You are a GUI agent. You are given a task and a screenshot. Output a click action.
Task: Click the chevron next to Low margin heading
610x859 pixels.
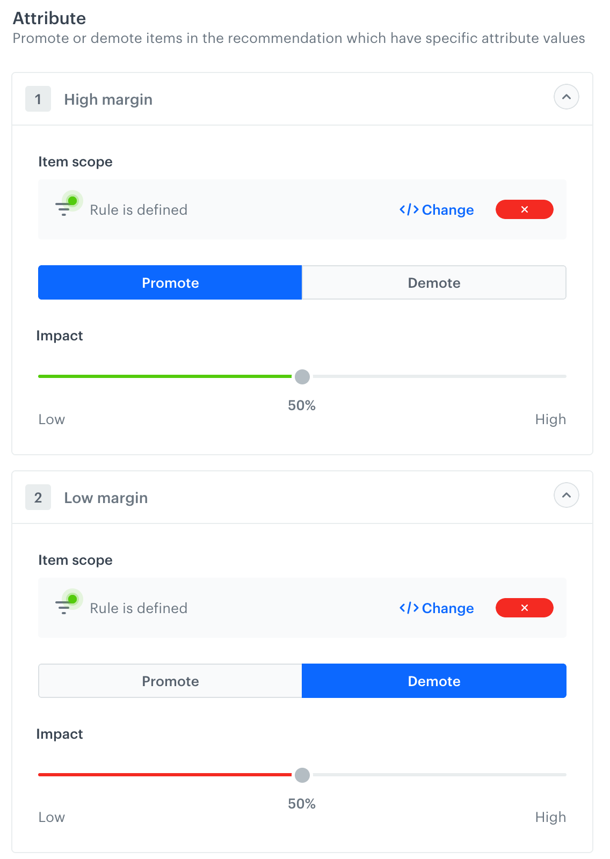pyautogui.click(x=566, y=495)
